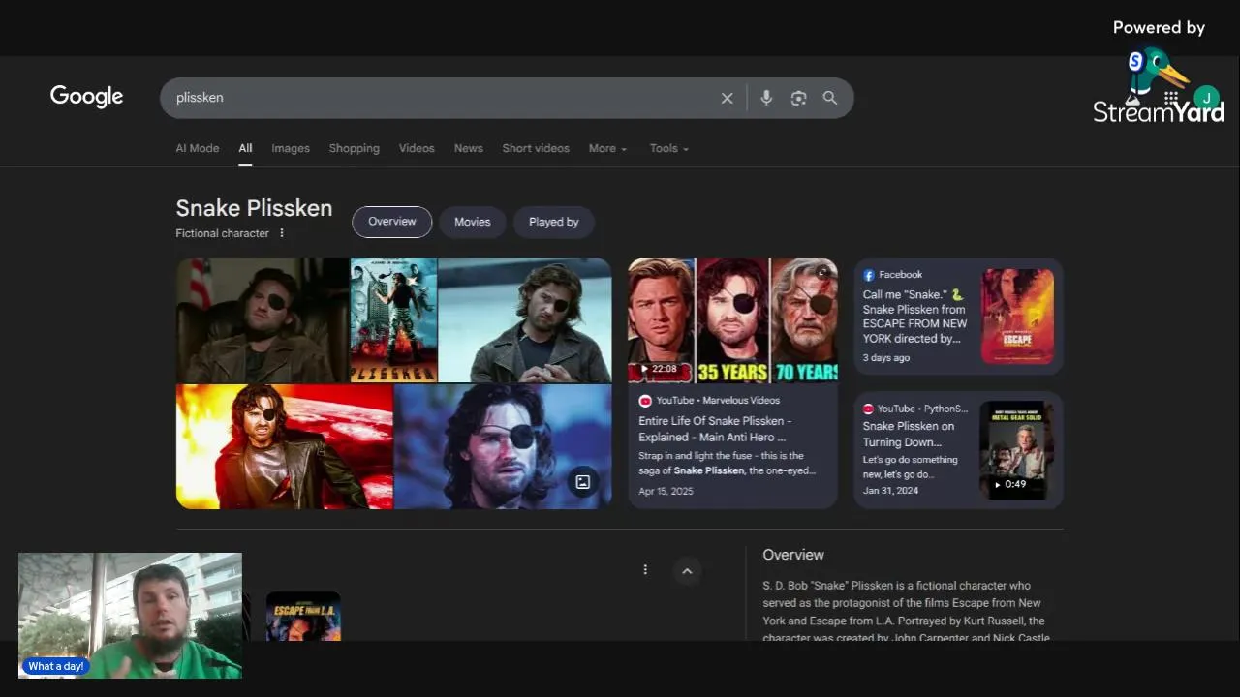Click the Snake Plissken heading

[x=254, y=208]
